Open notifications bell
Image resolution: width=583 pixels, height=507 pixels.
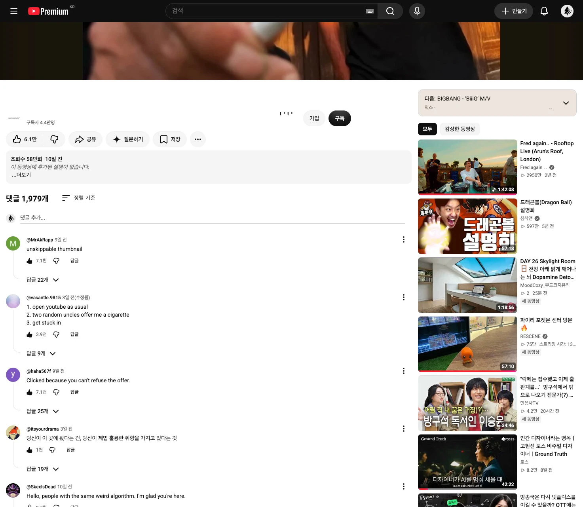click(544, 11)
